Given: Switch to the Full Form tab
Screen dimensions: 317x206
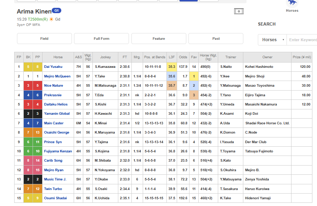Looking at the screenshot, I should coord(102,38).
